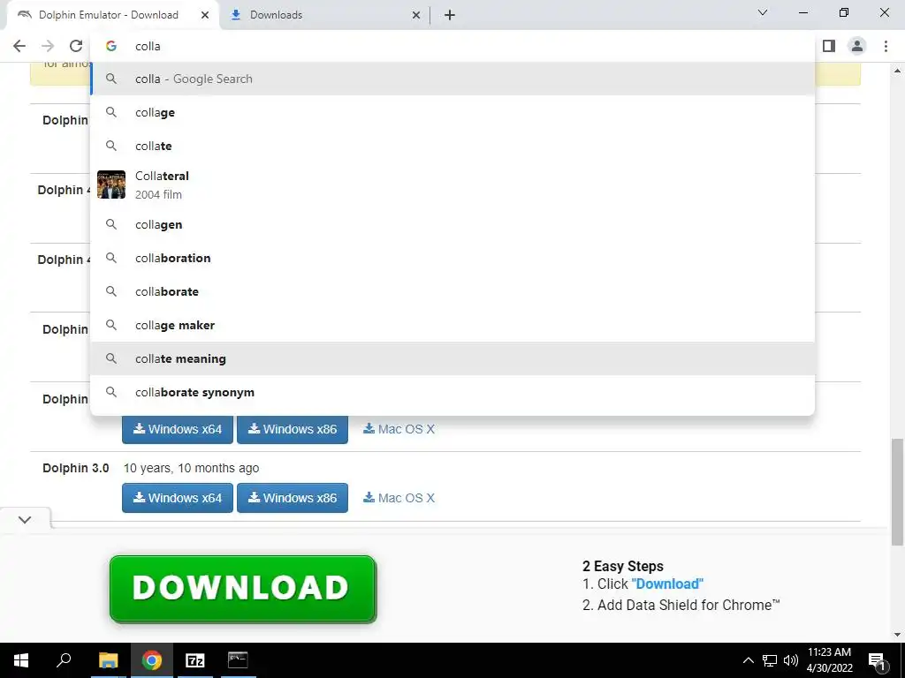The height and width of the screenshot is (678, 905).
Task: Click the '2 Easy Steps' heading
Action: (x=623, y=566)
